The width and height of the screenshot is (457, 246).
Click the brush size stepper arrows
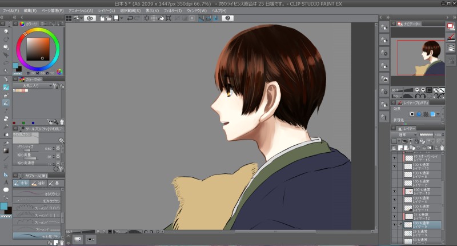53,149
